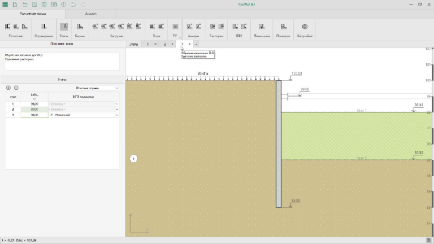Viewport: 434px width, 244px height.
Task: Open Настройки settings in the ribbon
Action: (x=305, y=27)
